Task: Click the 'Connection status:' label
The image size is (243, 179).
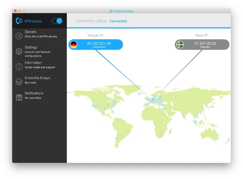Action: (x=91, y=21)
